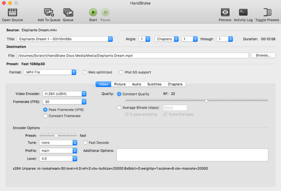The height and width of the screenshot is (191, 281).
Task: Open the Chapters range type dropdown
Action: tap(167, 39)
